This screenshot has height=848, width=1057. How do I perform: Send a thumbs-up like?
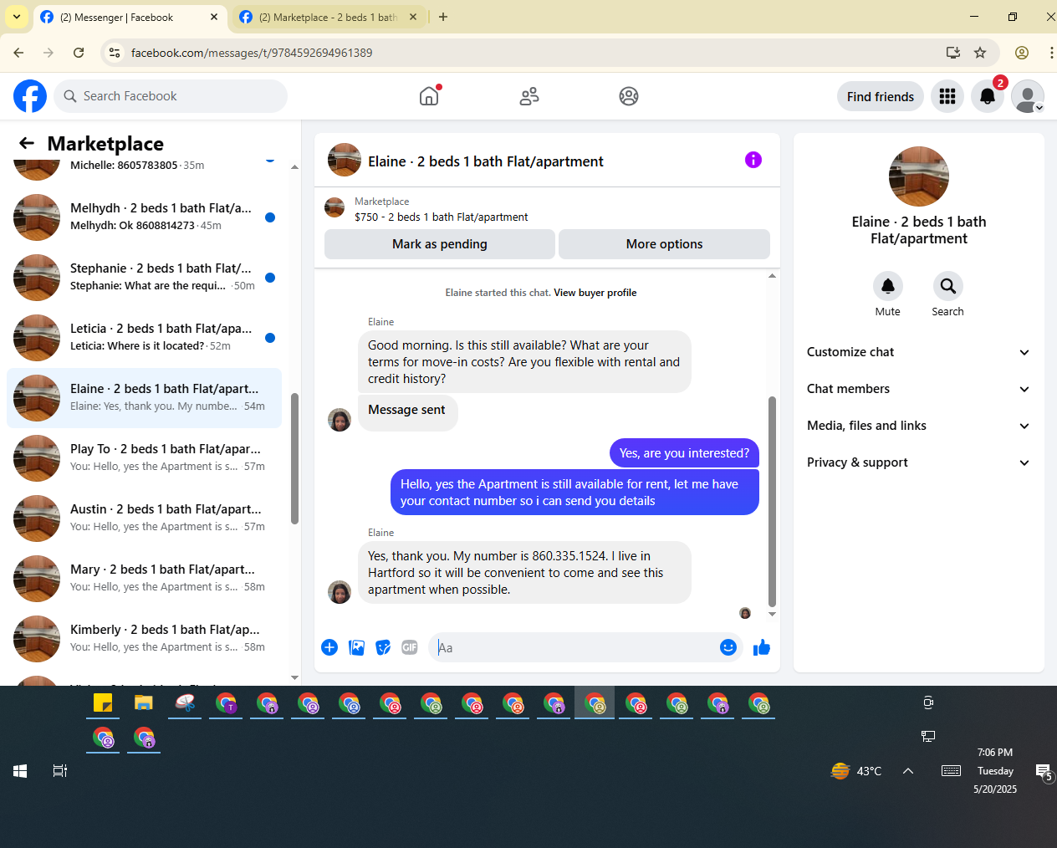[761, 647]
